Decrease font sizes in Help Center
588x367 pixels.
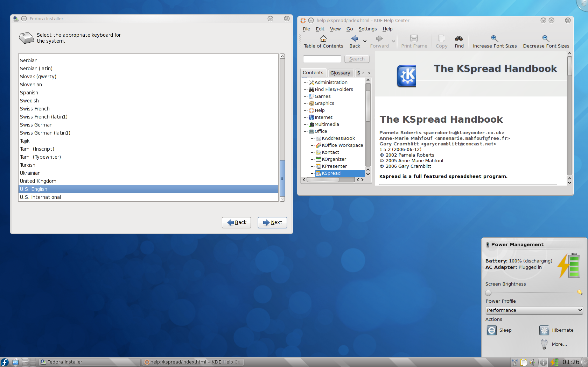click(546, 42)
